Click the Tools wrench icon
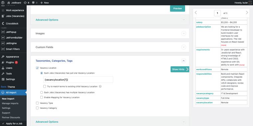 3,74
